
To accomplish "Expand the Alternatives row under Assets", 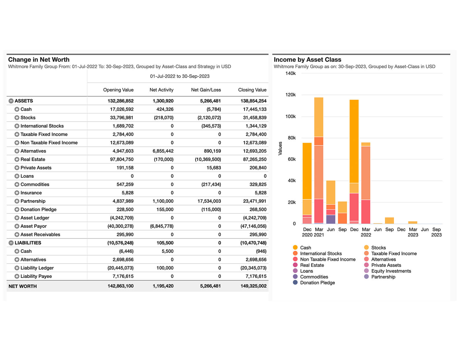I will point(17,151).
